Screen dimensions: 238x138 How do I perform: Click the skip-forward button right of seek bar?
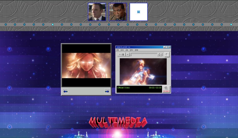point(161,55)
